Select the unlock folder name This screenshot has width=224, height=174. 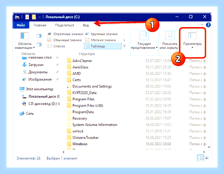pos(78,131)
